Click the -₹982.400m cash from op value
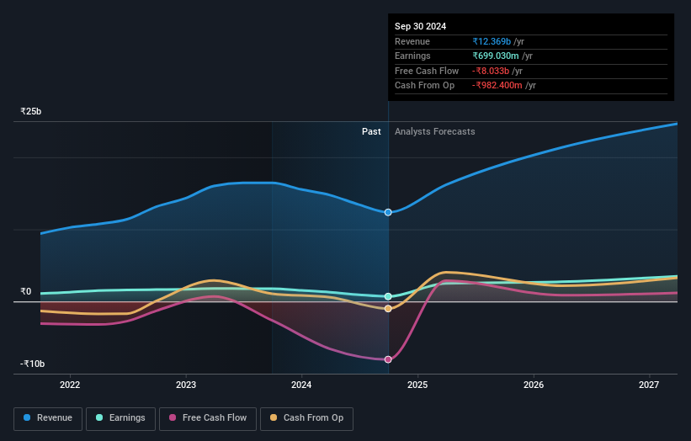The image size is (691, 441). click(x=497, y=86)
